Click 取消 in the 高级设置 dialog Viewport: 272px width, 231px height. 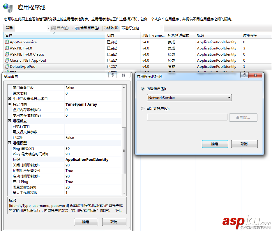[114, 222]
